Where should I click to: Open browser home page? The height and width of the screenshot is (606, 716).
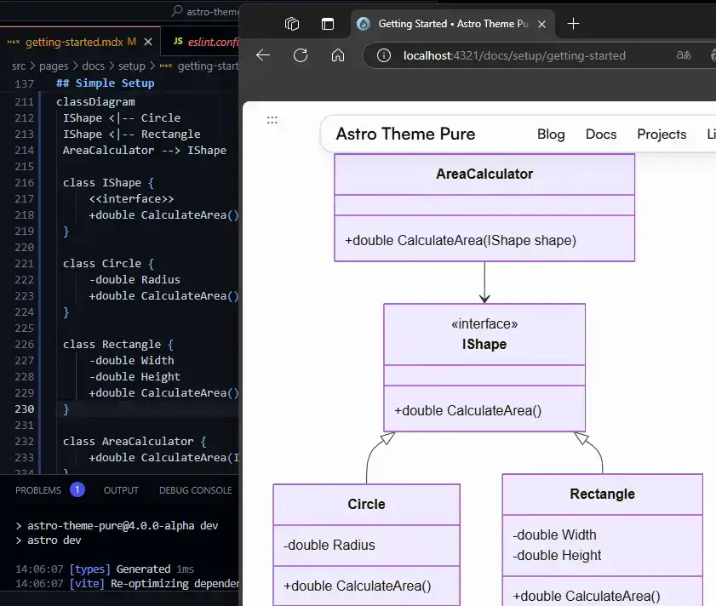point(338,55)
